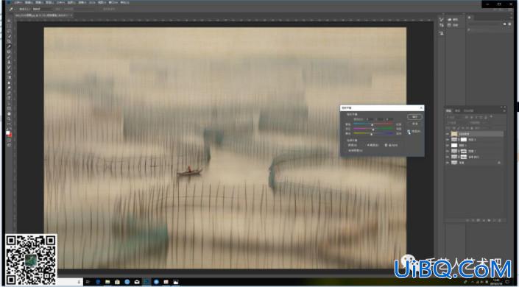Select Midtones tone radio button
Image resolution: width=519 pixels, height=287 pixels.
[368, 145]
